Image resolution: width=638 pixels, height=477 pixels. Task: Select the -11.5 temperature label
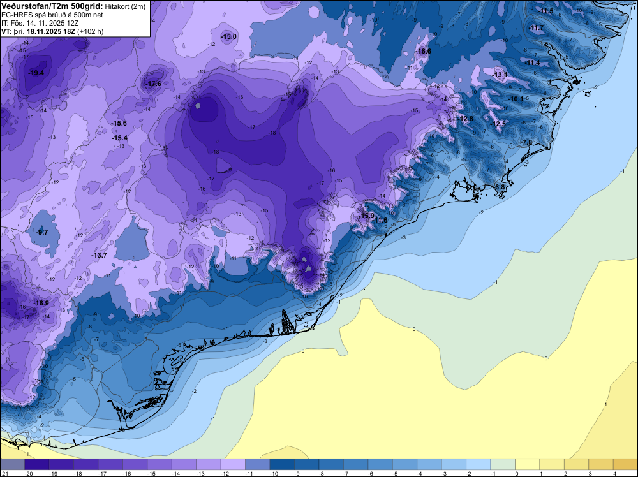click(545, 11)
